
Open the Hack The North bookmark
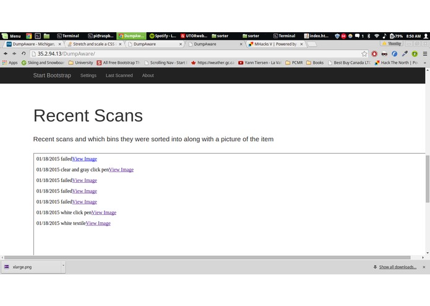396,63
